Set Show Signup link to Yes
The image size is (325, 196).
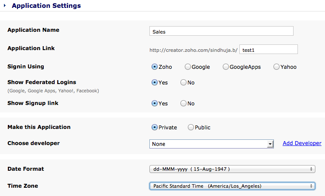tap(155, 104)
